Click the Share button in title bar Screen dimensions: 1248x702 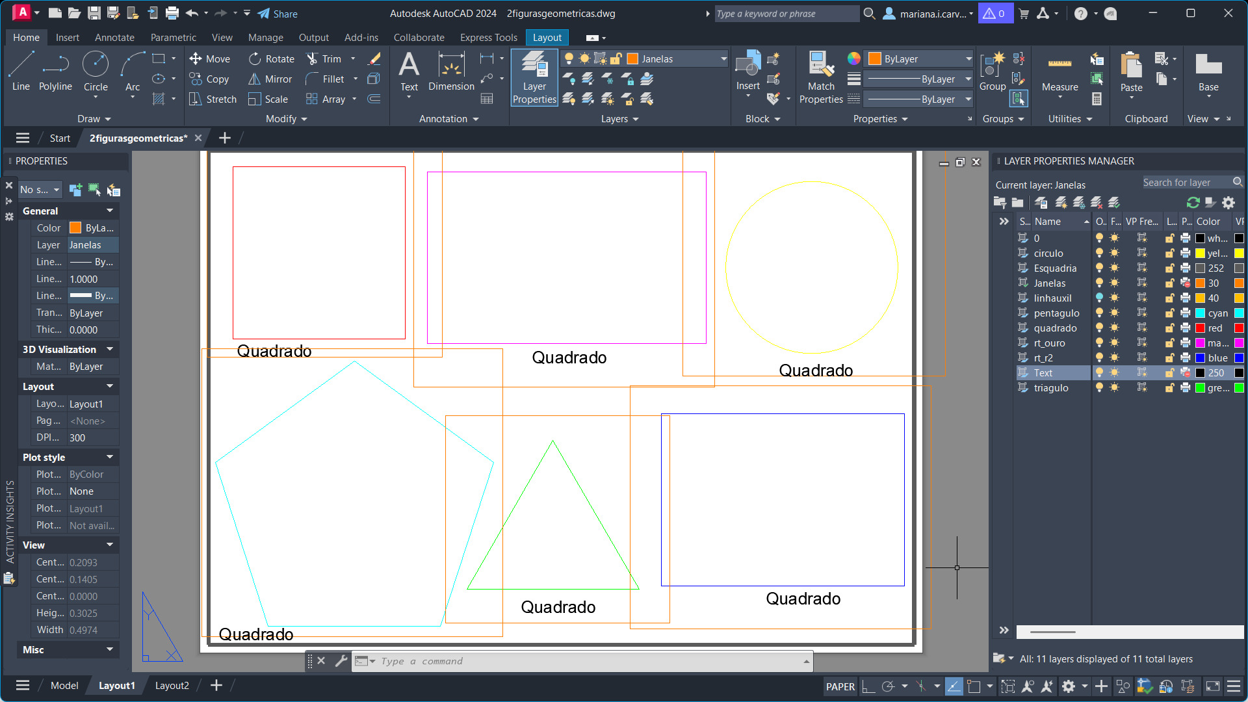(x=278, y=14)
